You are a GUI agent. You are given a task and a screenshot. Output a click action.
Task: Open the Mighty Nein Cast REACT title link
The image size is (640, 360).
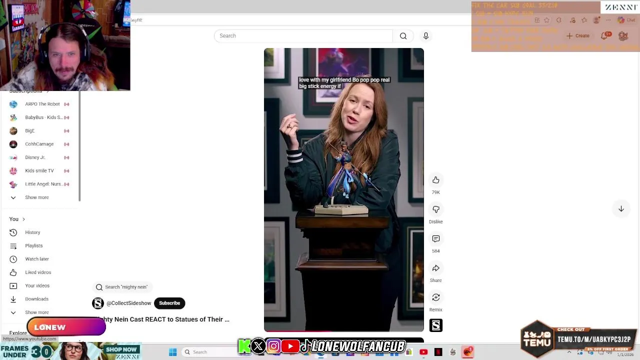tap(163, 319)
